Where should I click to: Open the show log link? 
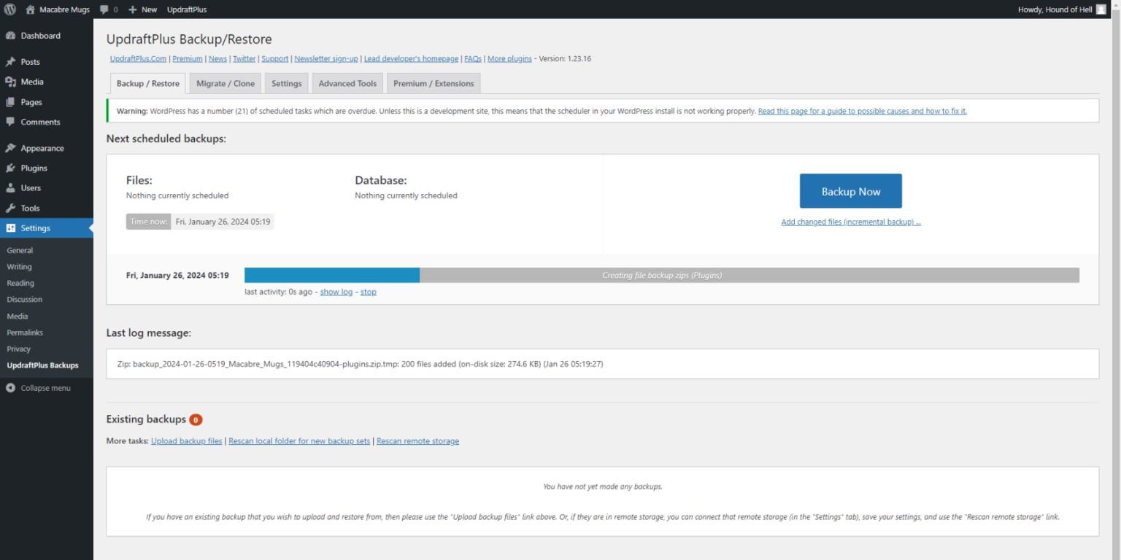(x=336, y=292)
